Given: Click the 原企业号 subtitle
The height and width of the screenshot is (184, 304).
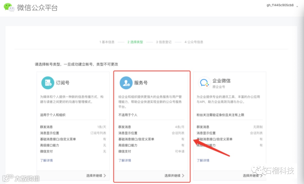Looking at the screenshot, I should (x=219, y=87).
